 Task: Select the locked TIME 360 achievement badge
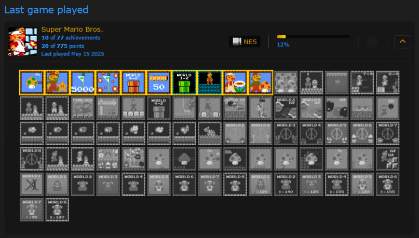coord(83,108)
